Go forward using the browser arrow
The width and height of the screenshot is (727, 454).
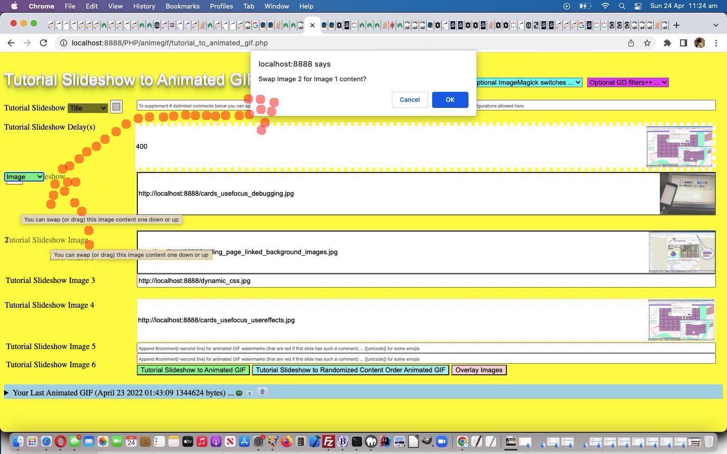27,43
